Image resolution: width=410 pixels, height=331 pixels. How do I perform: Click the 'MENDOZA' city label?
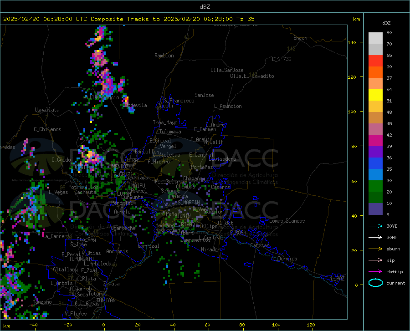coord(122,167)
